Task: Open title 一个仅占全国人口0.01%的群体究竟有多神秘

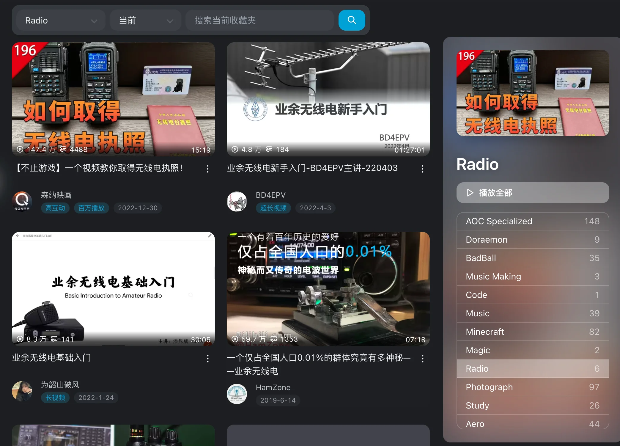Action: (x=319, y=364)
